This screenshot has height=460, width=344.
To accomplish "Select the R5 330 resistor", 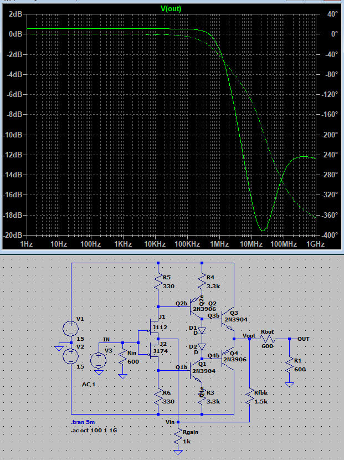I will click(x=158, y=282).
